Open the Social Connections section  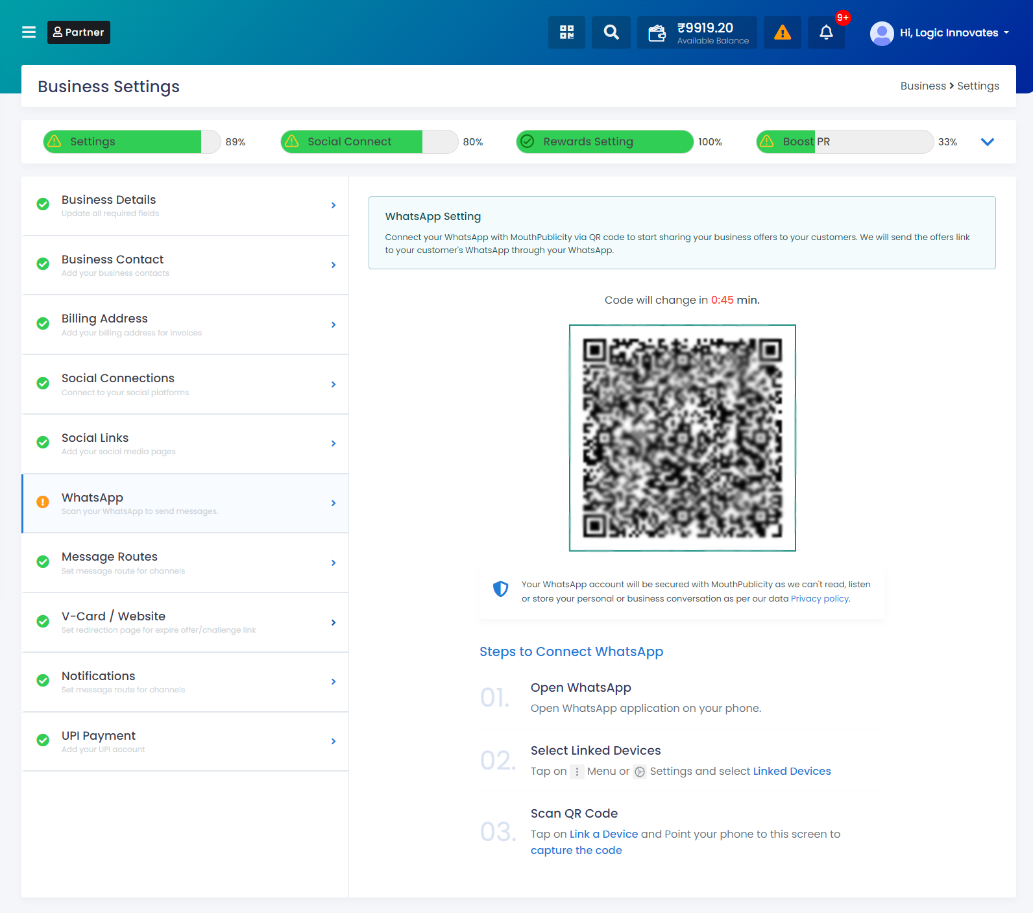[x=186, y=384]
